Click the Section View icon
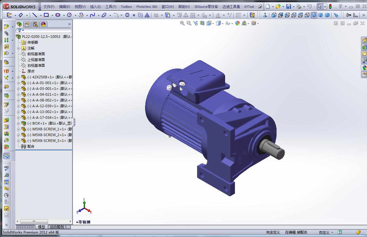Image resolution: width=367 pixels, height=237 pixels. pyautogui.click(x=202, y=23)
